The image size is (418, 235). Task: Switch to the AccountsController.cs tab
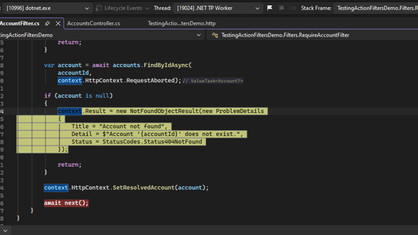pyautogui.click(x=93, y=23)
